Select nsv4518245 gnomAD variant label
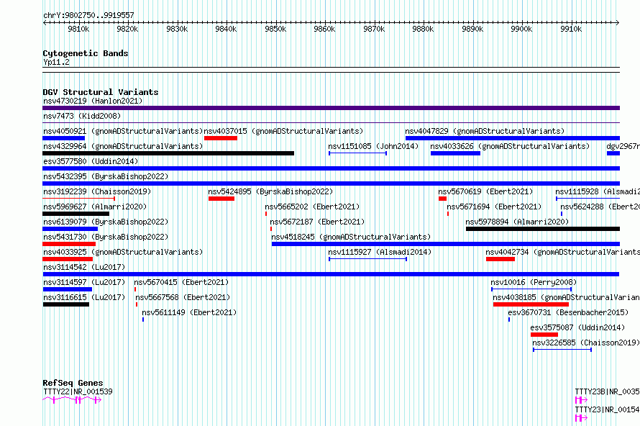 [351, 237]
